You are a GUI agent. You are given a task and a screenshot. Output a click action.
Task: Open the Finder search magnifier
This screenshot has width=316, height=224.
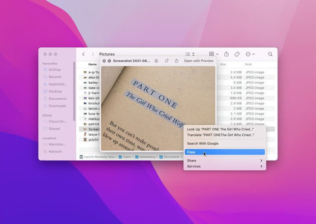[x=270, y=54]
